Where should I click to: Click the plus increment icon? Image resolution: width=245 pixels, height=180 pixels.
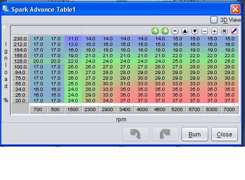coord(214,31)
